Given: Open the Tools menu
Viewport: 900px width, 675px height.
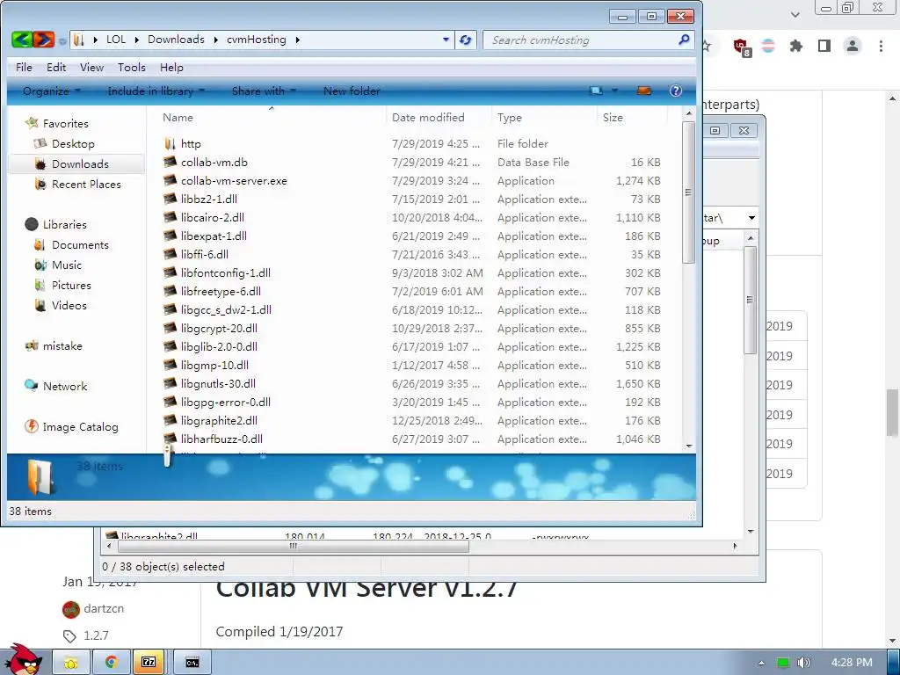Looking at the screenshot, I should (132, 67).
